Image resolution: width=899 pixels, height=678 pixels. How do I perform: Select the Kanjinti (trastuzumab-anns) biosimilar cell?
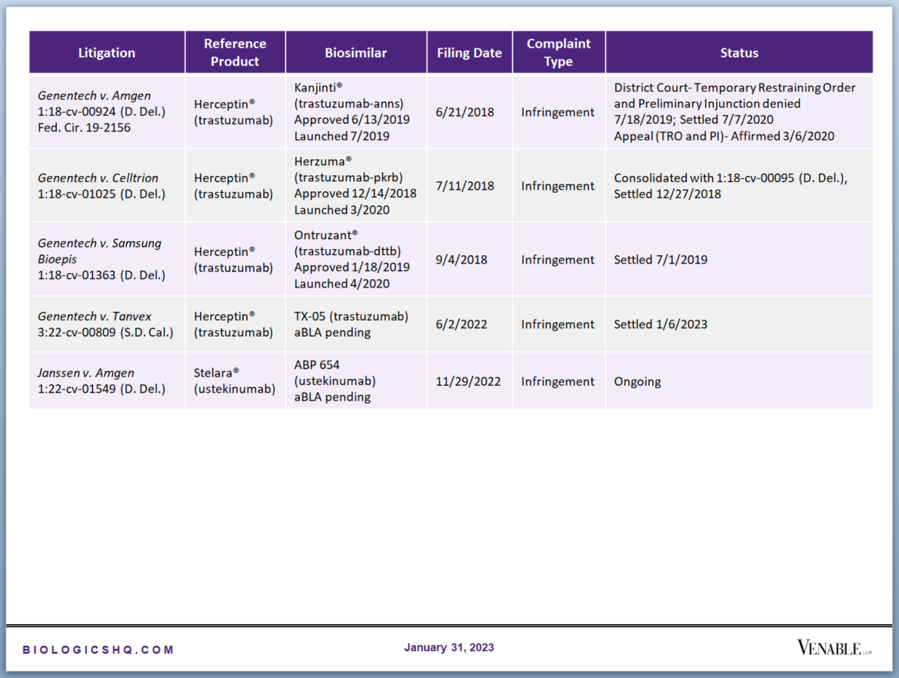coord(356,111)
